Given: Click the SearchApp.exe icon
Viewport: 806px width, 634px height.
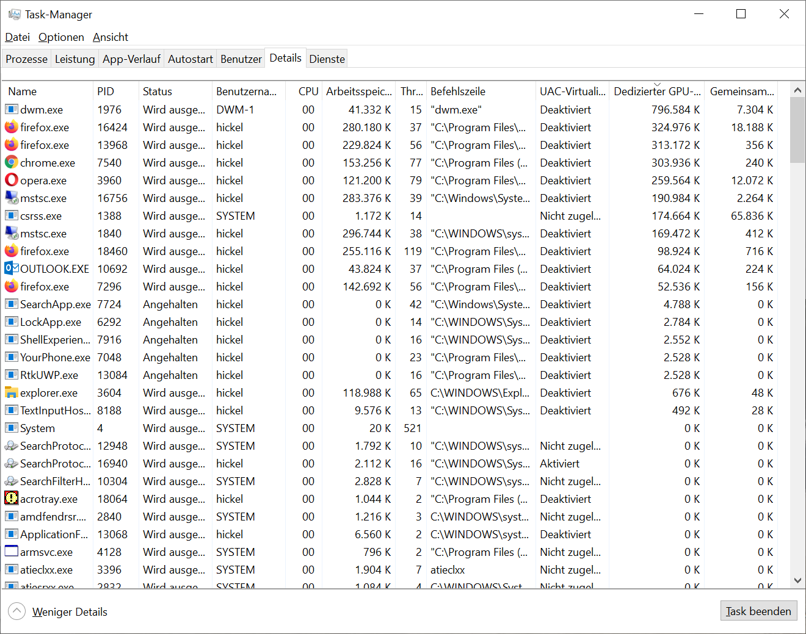Looking at the screenshot, I should [x=12, y=304].
